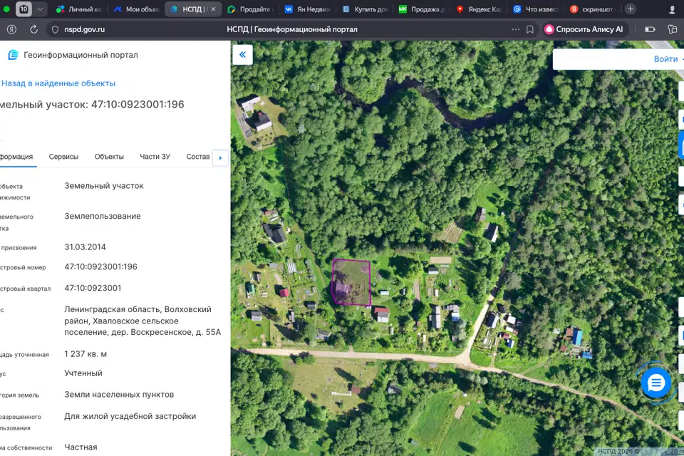Click the site protection shield icon
684x456 pixels.
56,29
